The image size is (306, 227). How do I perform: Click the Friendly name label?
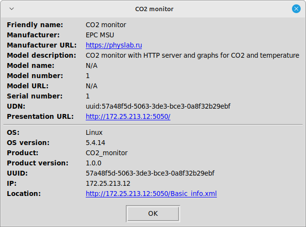pyautogui.click(x=35, y=25)
